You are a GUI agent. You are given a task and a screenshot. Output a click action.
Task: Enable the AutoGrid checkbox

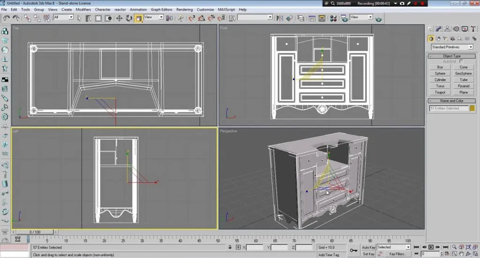[461, 61]
